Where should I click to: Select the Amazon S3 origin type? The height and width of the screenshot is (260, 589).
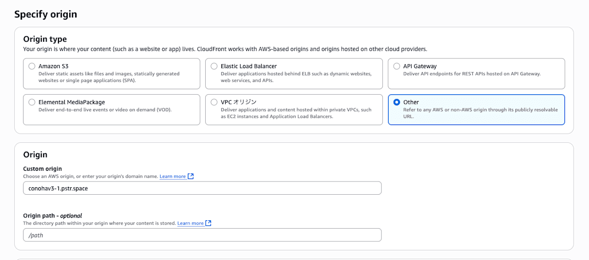tap(32, 66)
